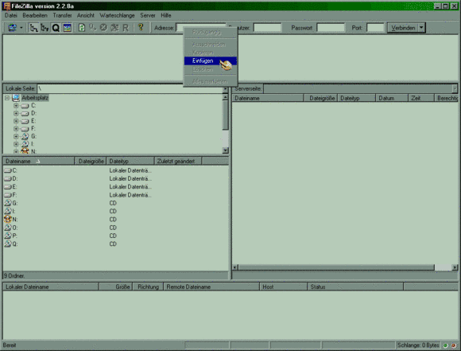Click the O: CD icon in file list
Image resolution: width=461 pixels, height=351 pixels.
pyautogui.click(x=8, y=228)
